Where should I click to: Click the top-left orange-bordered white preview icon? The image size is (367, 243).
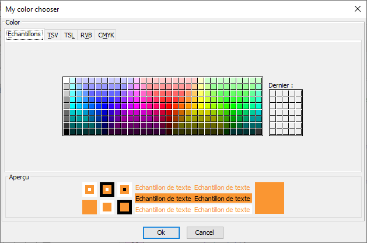pyautogui.click(x=89, y=189)
